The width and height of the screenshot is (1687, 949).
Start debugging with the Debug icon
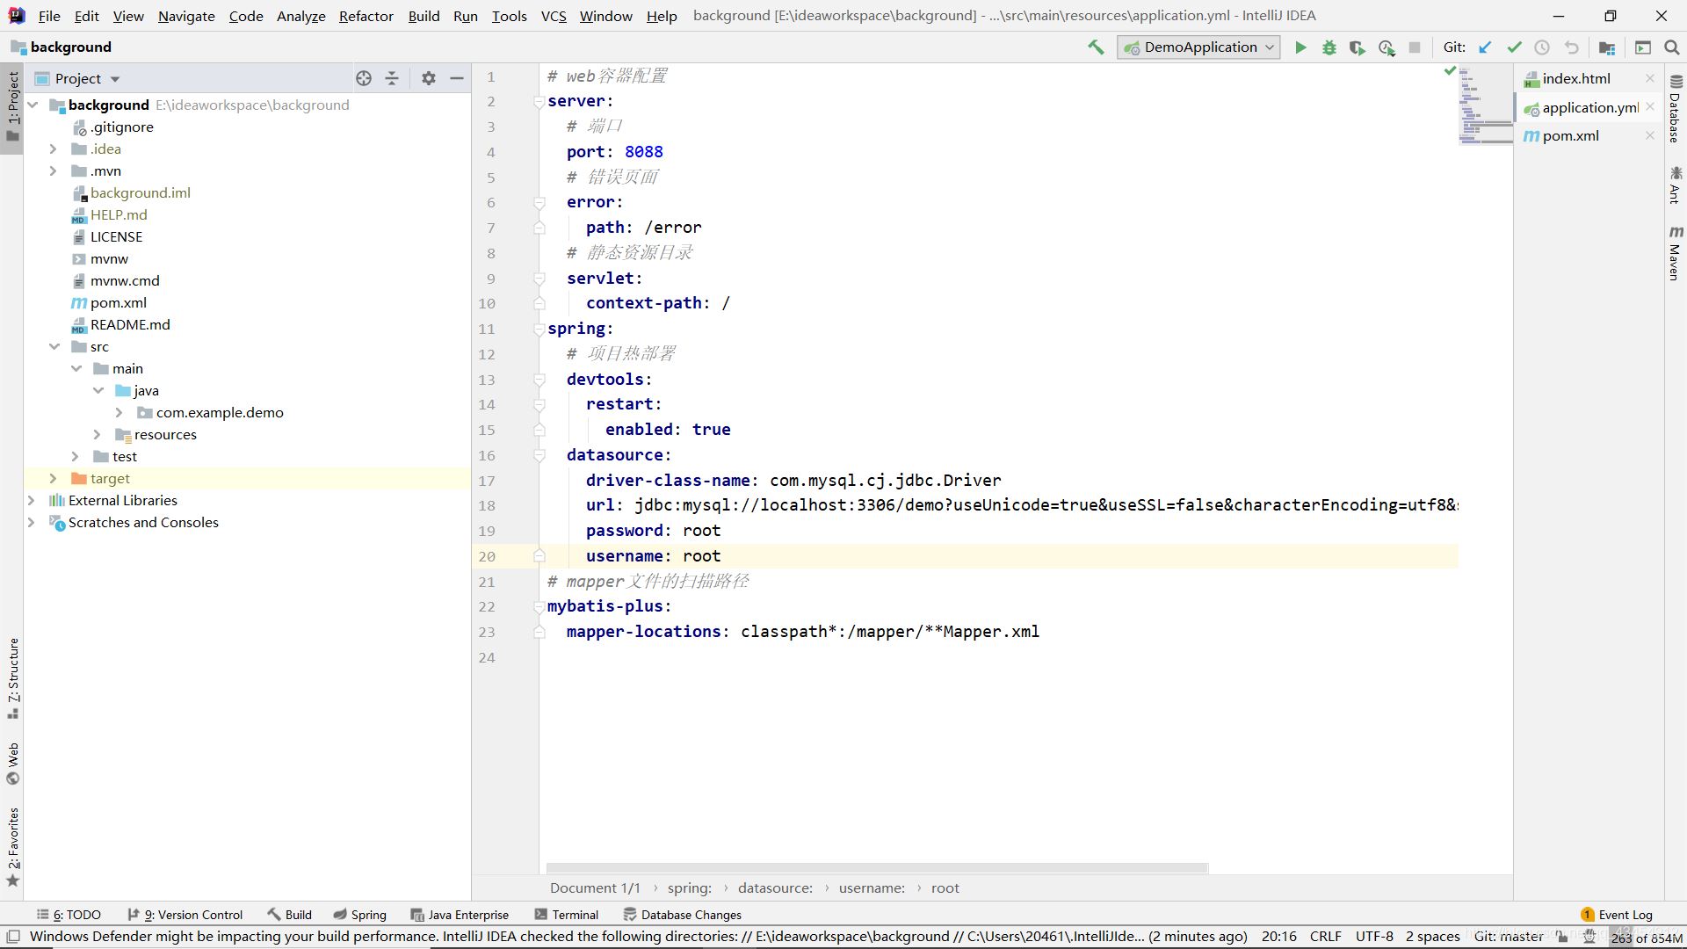click(x=1329, y=47)
